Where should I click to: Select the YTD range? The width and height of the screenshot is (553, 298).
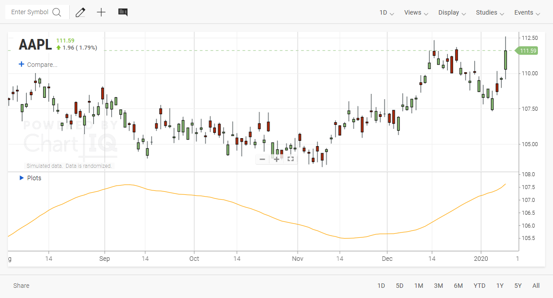tap(479, 286)
